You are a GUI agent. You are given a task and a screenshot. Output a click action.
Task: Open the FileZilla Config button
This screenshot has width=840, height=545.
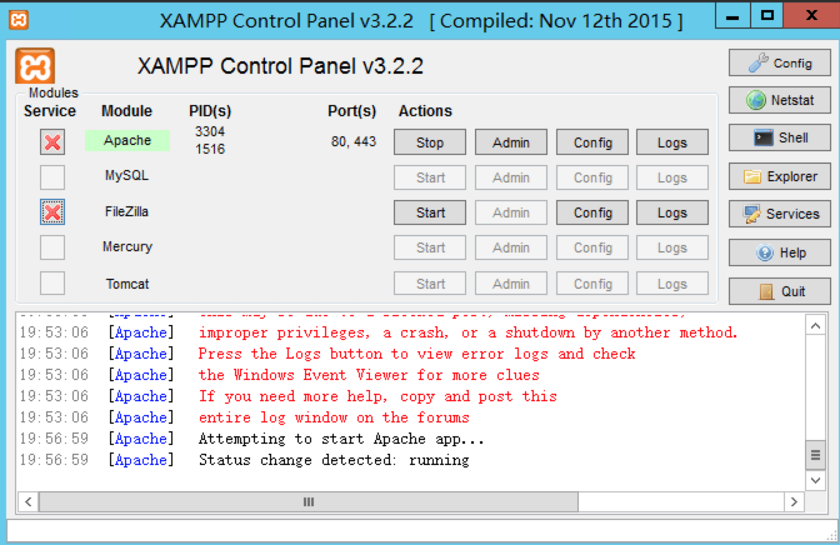(592, 212)
